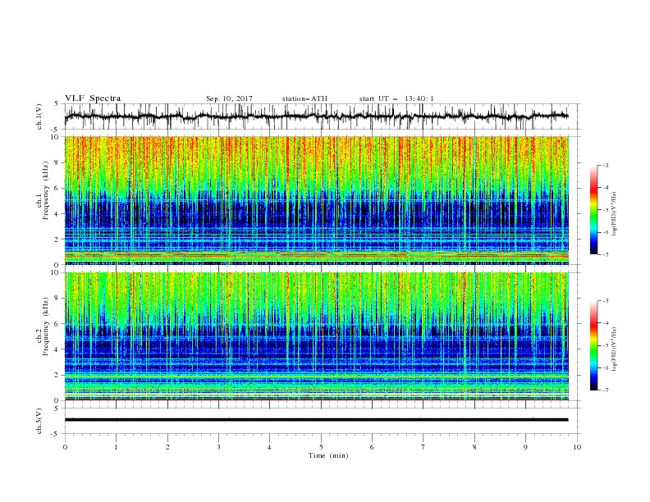Click the ch.3 flat voltage trace
The width and height of the screenshot is (650, 502).
tap(316, 420)
